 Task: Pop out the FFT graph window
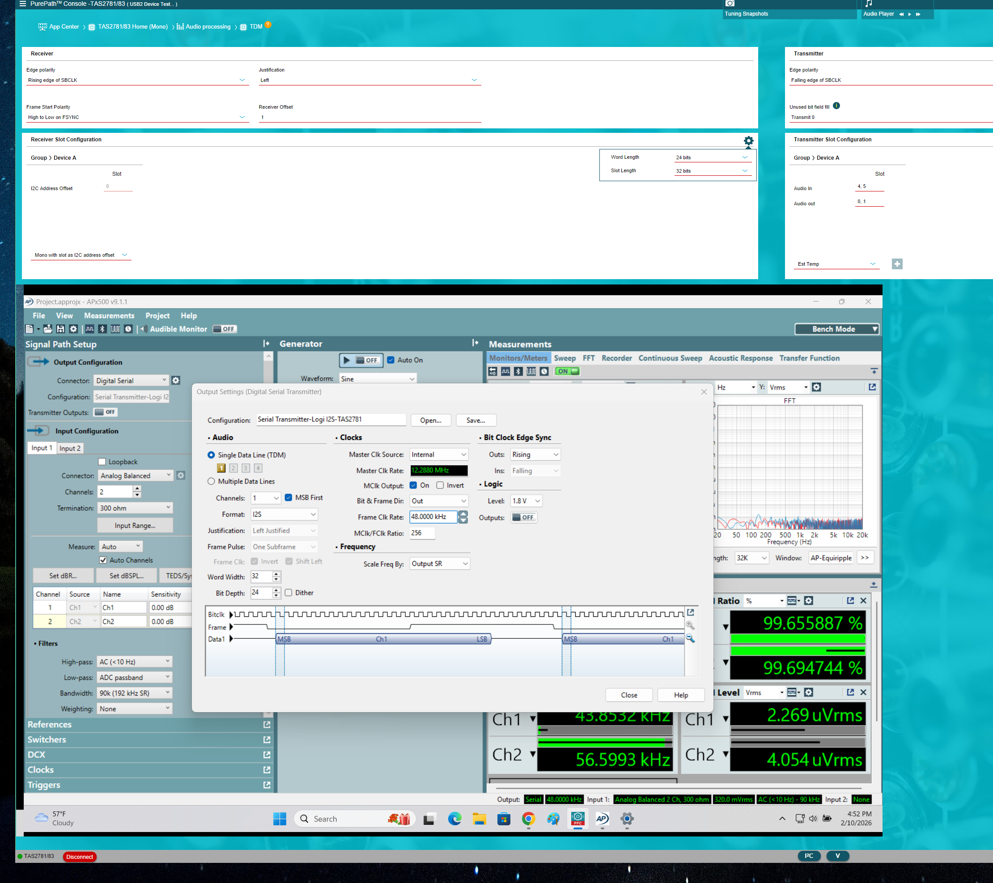pos(872,387)
